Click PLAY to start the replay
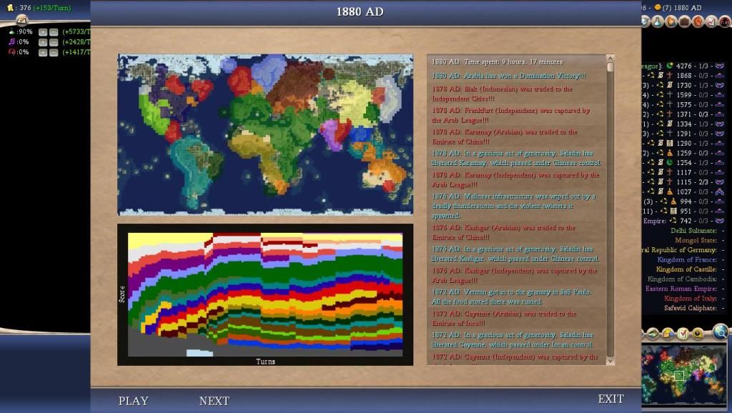This screenshot has width=732, height=413. point(133,401)
